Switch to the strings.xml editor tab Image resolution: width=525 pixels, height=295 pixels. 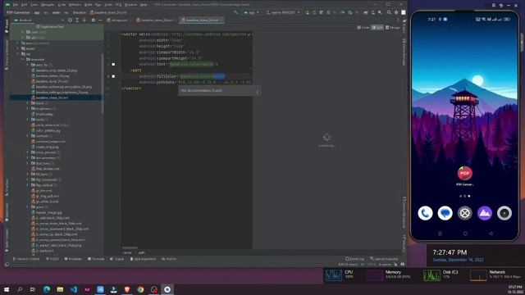coord(118,20)
